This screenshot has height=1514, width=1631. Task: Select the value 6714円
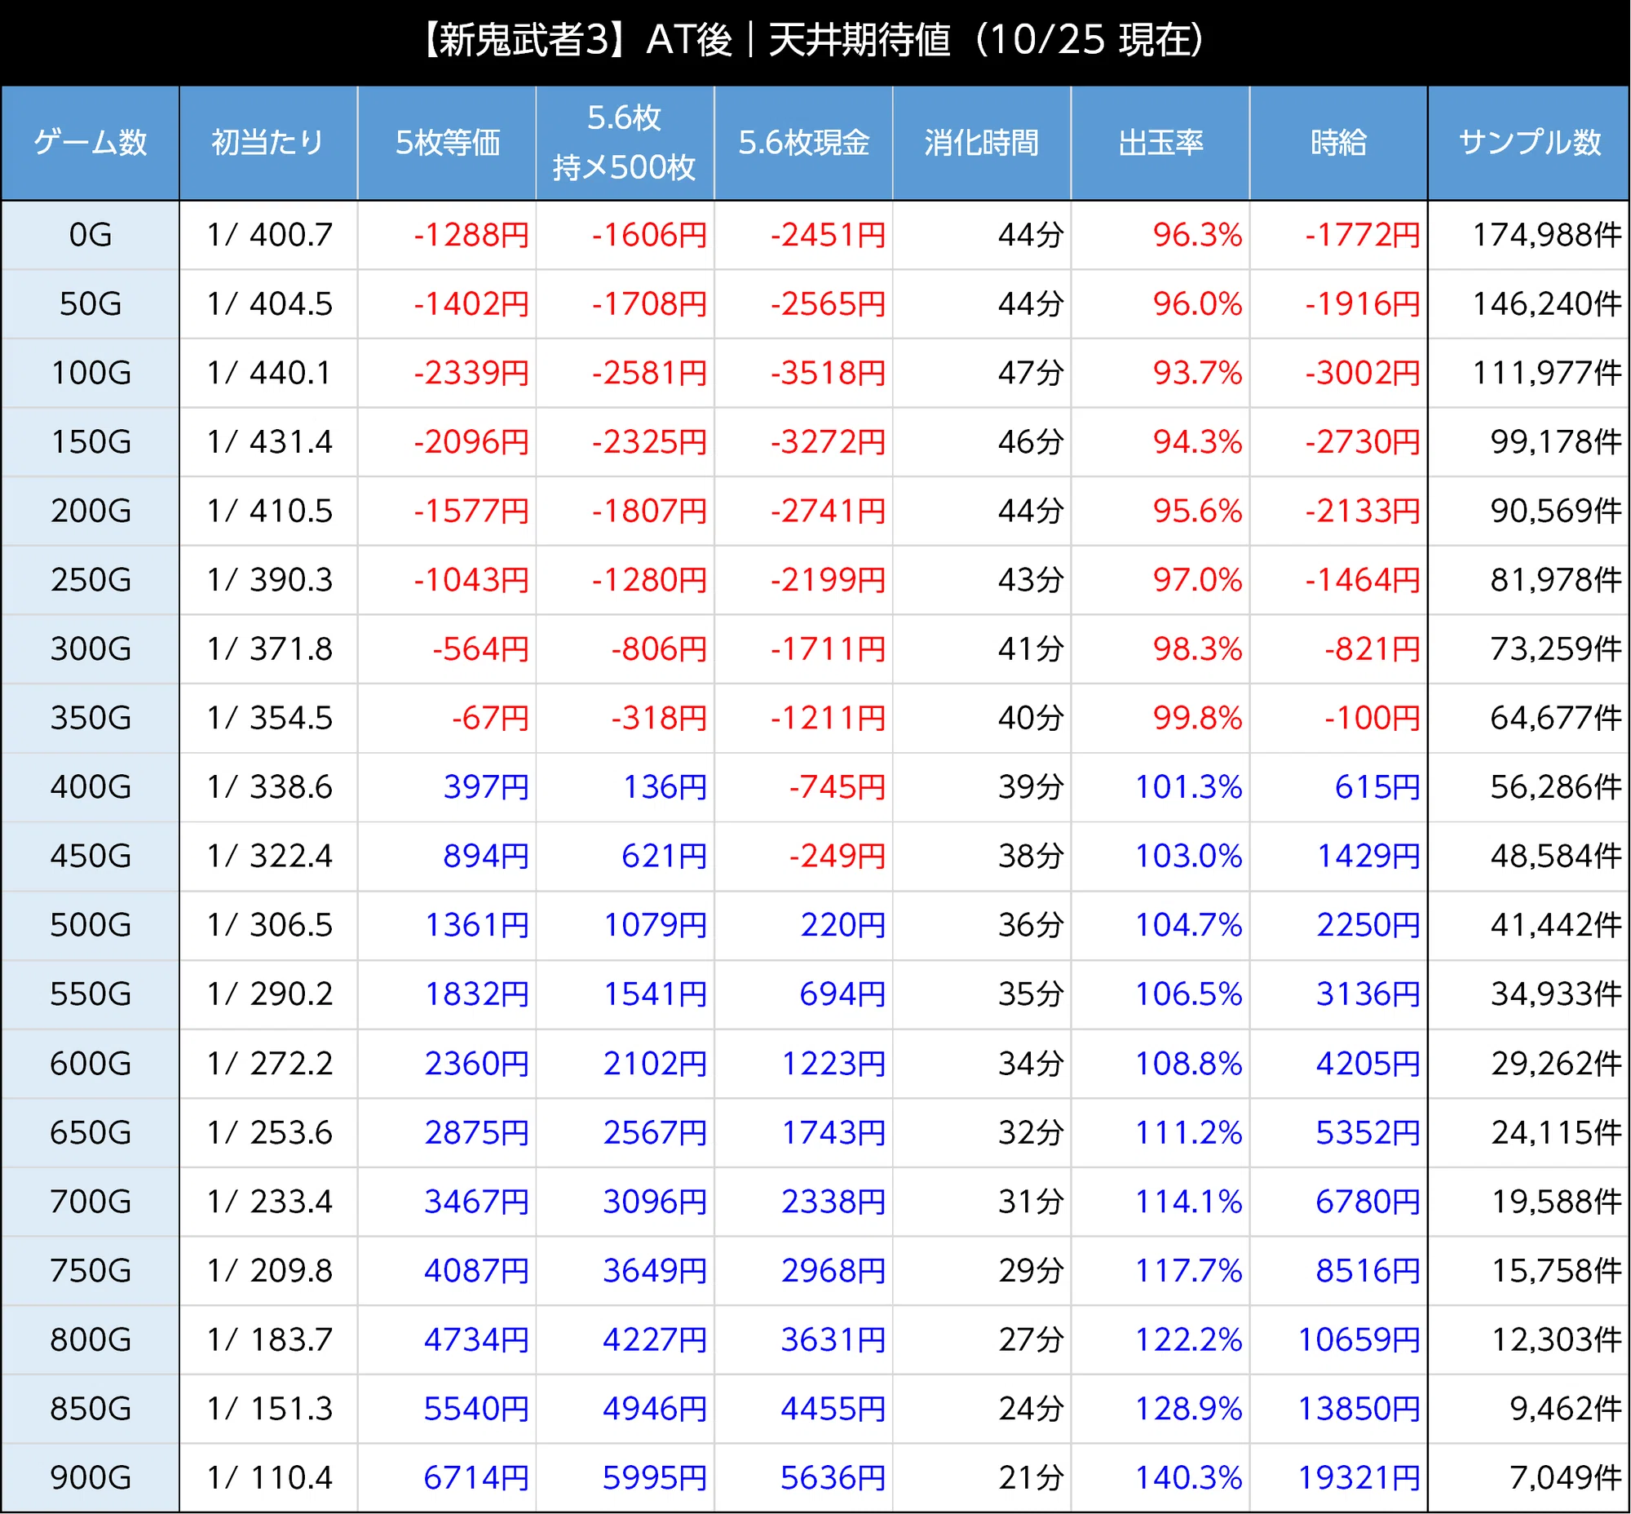coord(476,1477)
